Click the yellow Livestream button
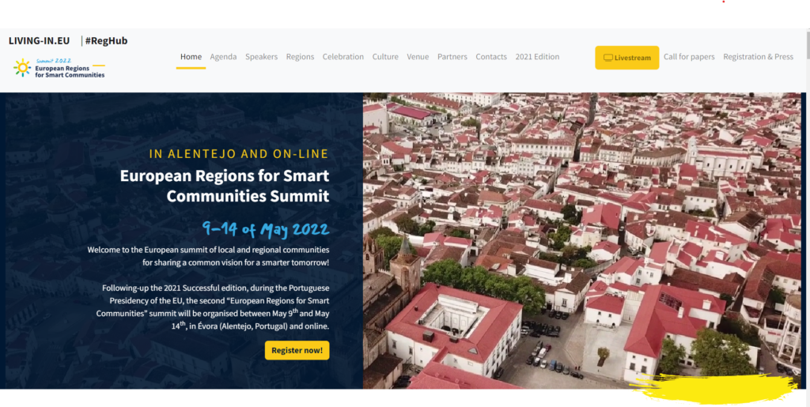The image size is (810, 407). tap(627, 57)
